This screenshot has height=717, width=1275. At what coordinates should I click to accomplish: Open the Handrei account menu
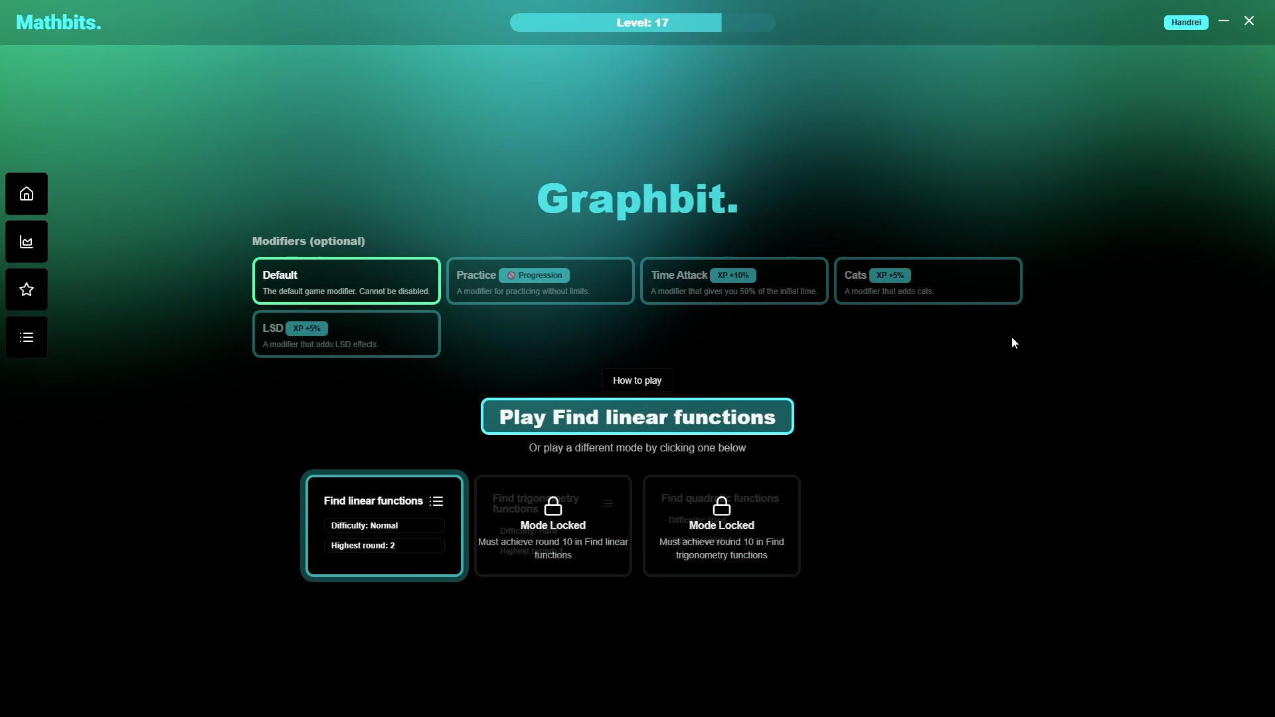pyautogui.click(x=1186, y=22)
